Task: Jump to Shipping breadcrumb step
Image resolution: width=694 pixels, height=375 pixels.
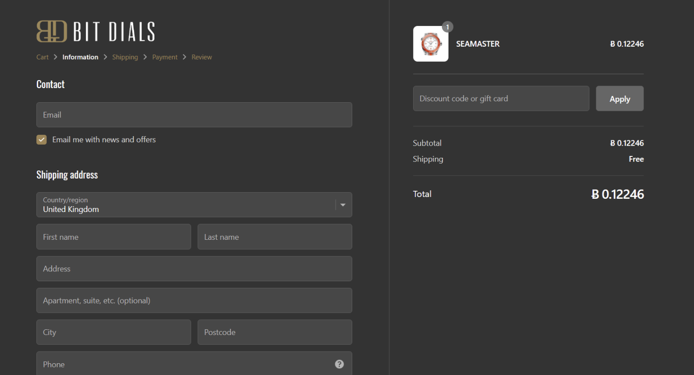Action: tap(125, 57)
